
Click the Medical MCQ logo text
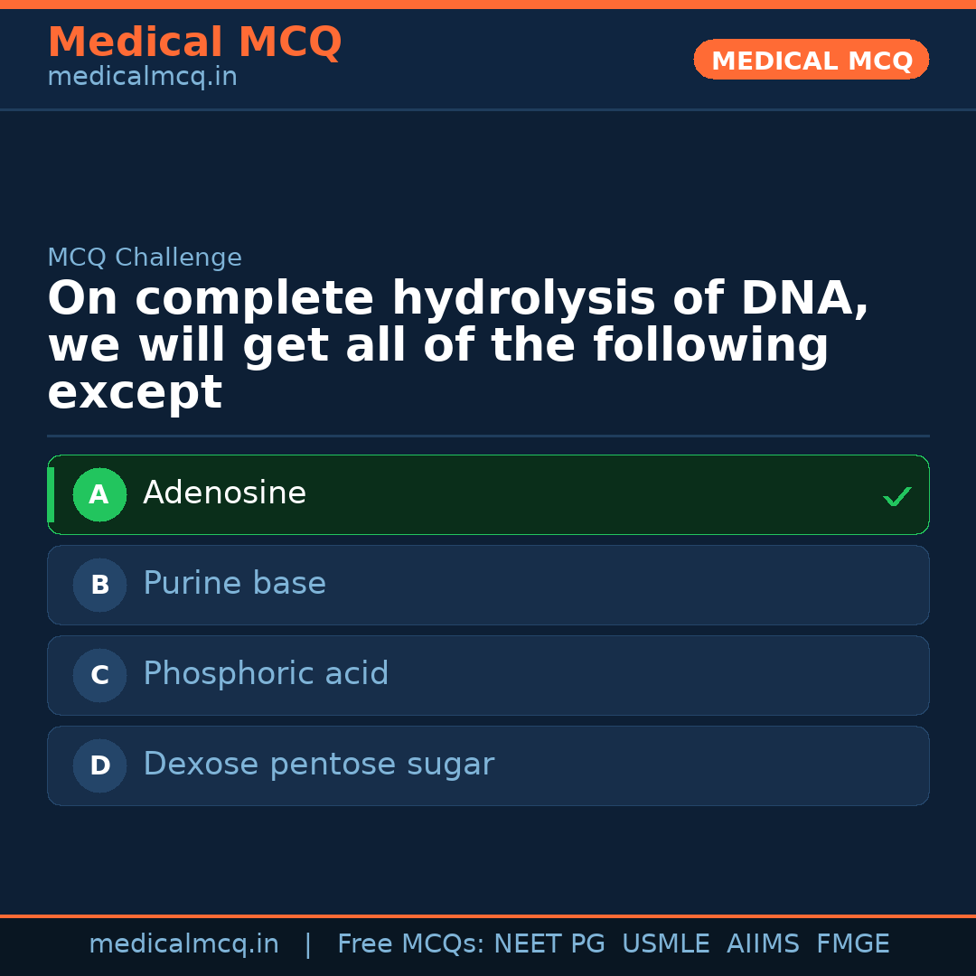(194, 42)
